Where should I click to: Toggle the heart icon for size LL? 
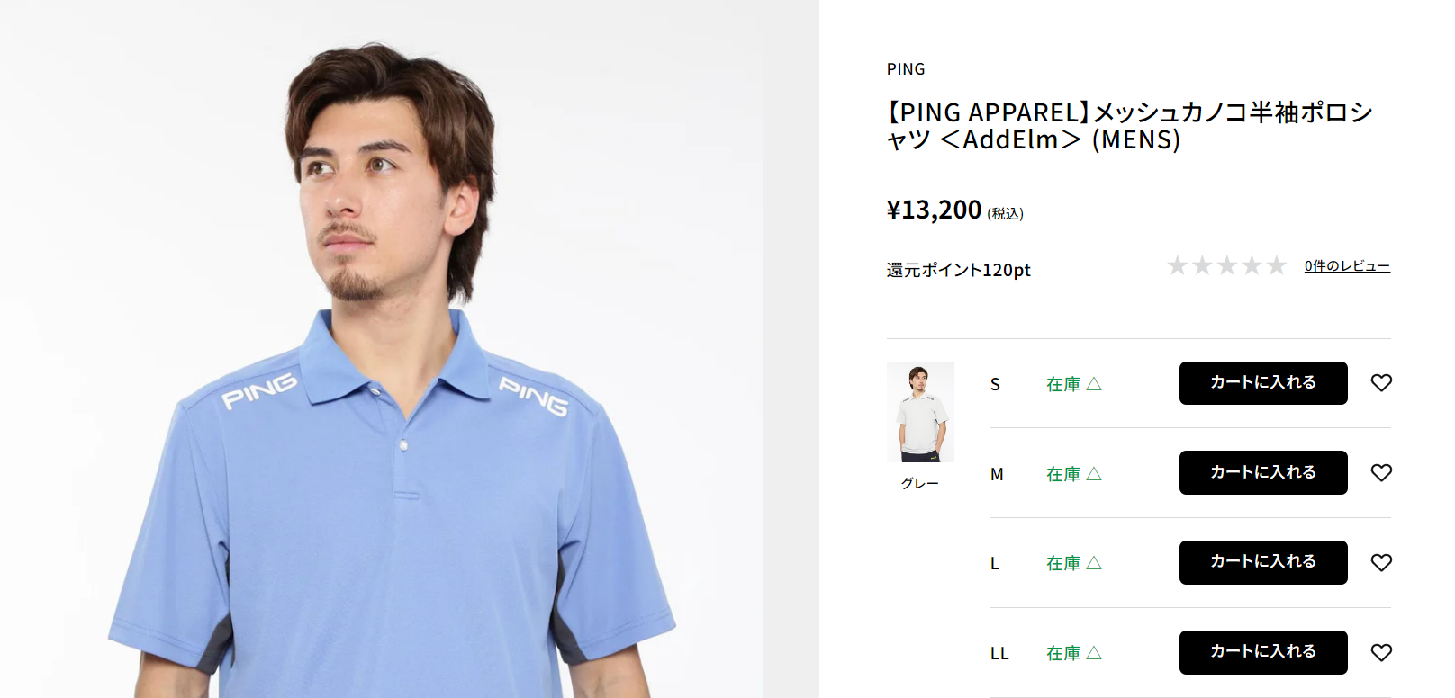pos(1381,653)
